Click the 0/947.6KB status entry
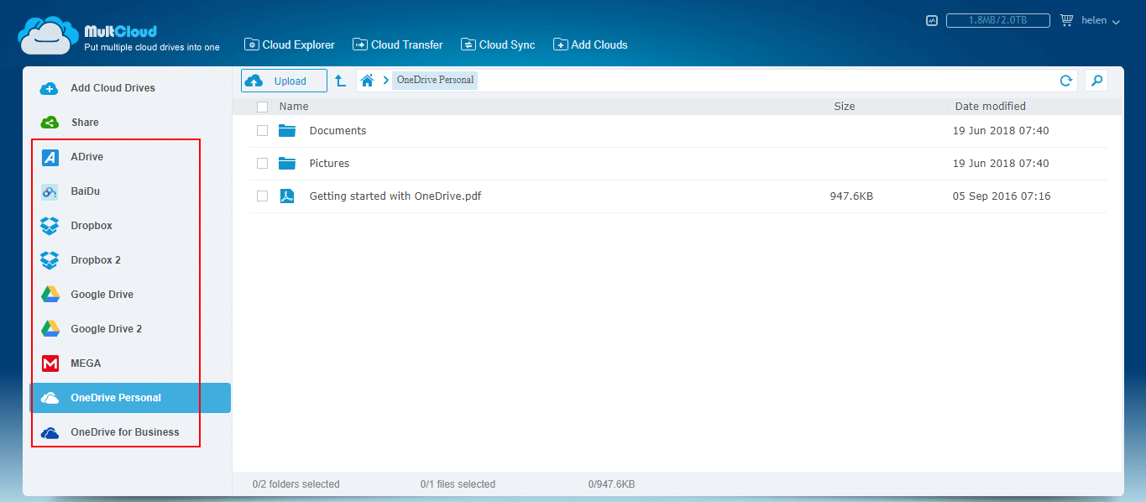This screenshot has width=1146, height=502. pyautogui.click(x=611, y=484)
